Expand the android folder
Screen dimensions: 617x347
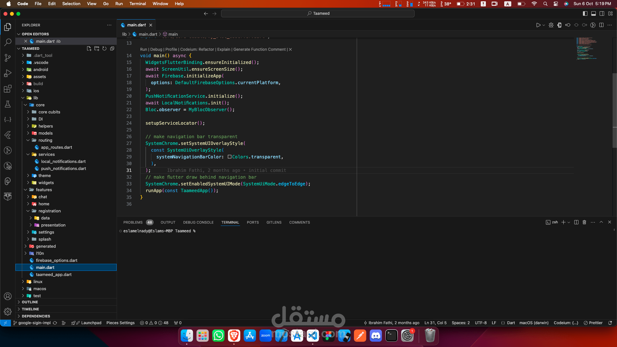click(x=40, y=70)
